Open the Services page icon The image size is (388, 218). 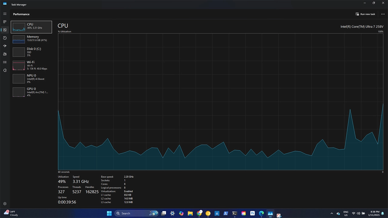tap(5, 70)
